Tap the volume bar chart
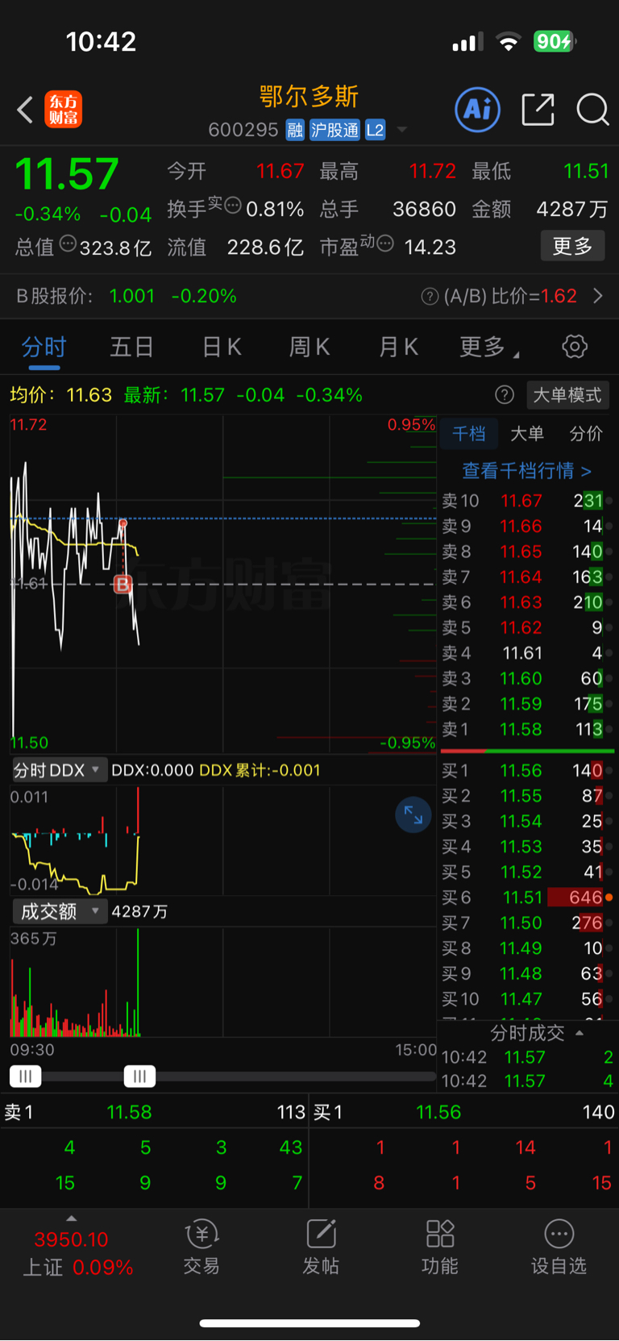Viewport: 619px width, 1341px height. pos(222,982)
